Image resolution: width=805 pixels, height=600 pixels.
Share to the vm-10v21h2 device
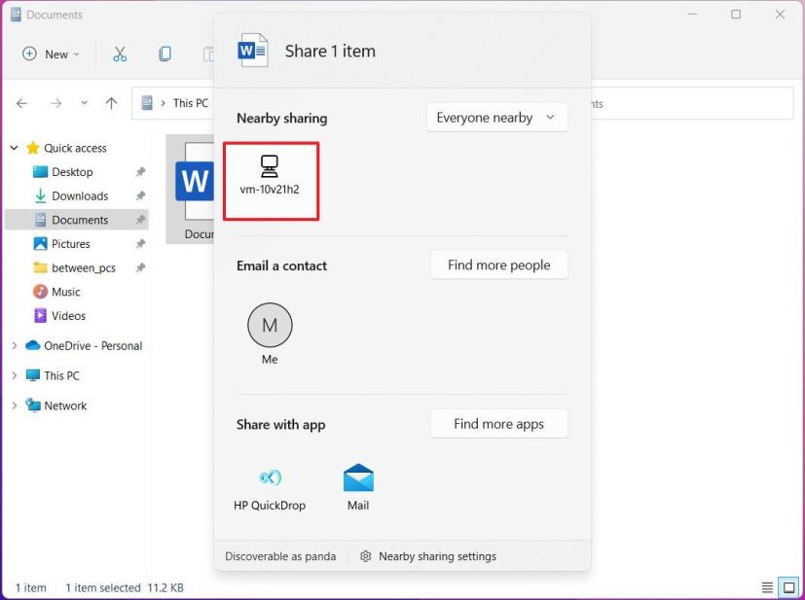pyautogui.click(x=271, y=182)
